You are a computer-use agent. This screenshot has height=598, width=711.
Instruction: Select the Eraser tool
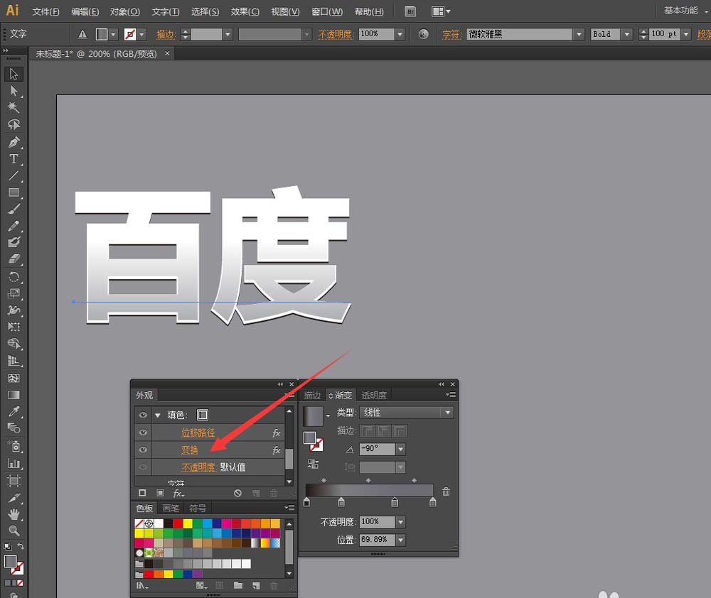tap(14, 259)
